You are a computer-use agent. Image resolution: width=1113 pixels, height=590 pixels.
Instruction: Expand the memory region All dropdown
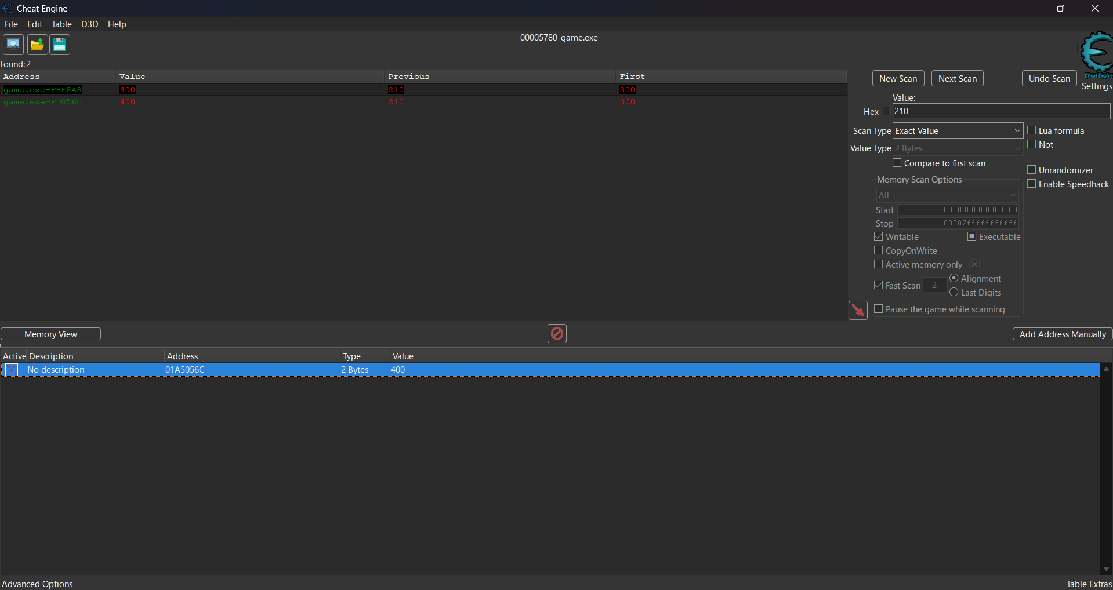point(947,195)
